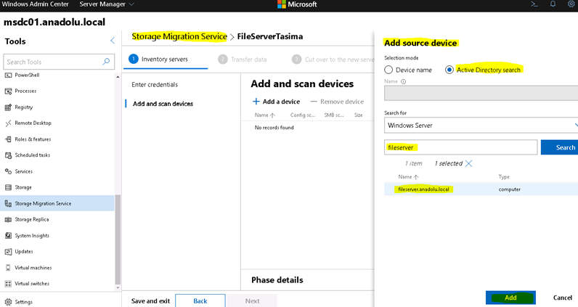This screenshot has width=578, height=307.
Task: Click the Size column header
Action: coord(358,115)
